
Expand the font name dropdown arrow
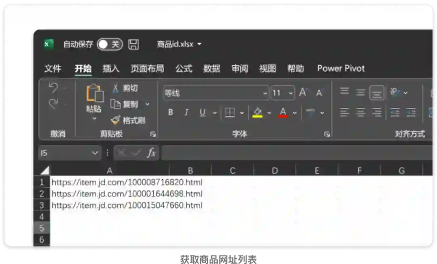tap(265, 93)
